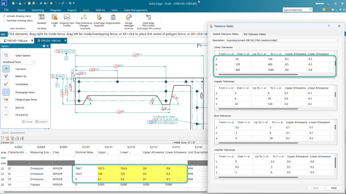Viewport: 346px width, 194px height.
Task: Click the Accept checkbox button
Action: tap(27, 122)
